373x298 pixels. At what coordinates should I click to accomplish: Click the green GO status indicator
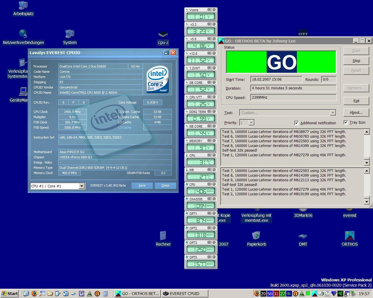pyautogui.click(x=281, y=62)
